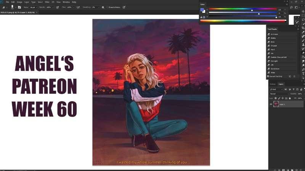Lock all padlock icon in Layers
This screenshot has width=305, height=171.
click(x=290, y=98)
